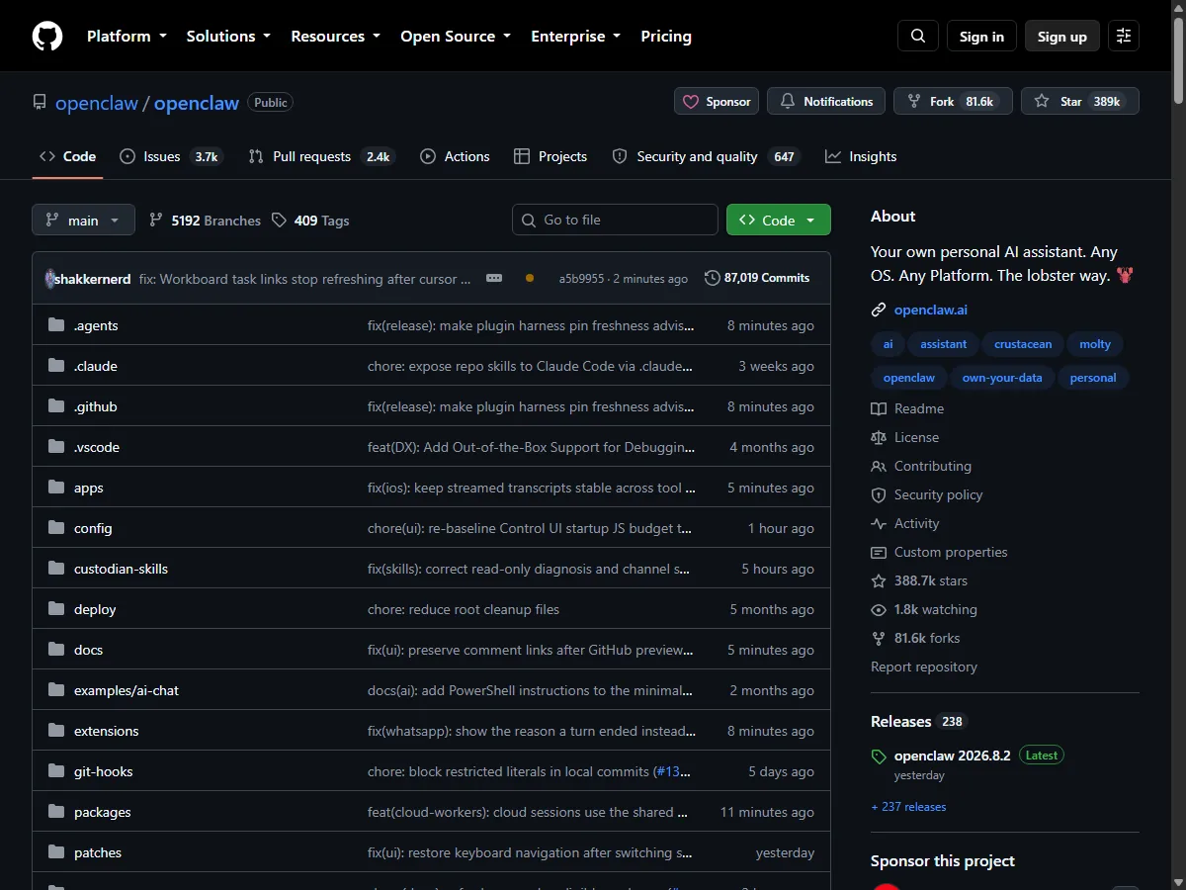View the 1.8k watching eye link
Viewport: 1186px width, 890px height.
924,609
